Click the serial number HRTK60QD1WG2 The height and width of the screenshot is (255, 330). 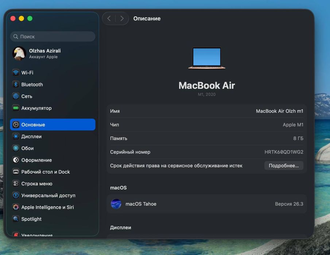click(x=284, y=152)
